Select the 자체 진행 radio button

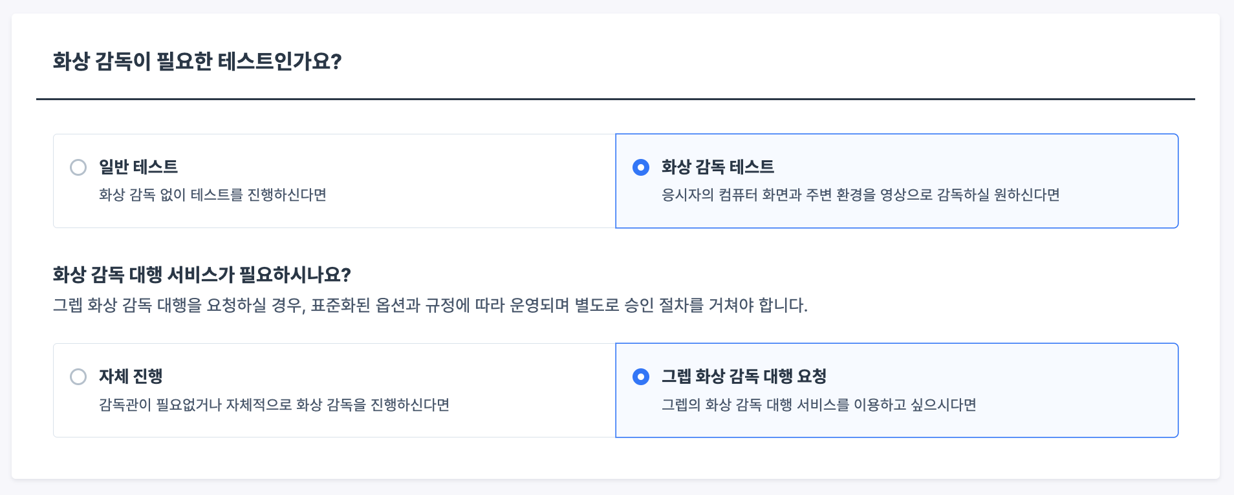78,377
